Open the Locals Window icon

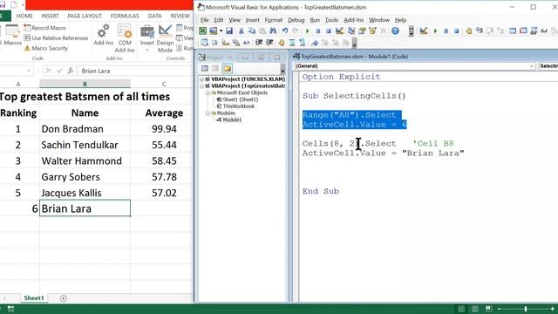coord(513,31)
